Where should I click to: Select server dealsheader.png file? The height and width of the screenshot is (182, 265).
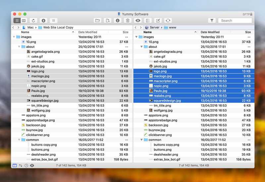[x=194, y=154]
